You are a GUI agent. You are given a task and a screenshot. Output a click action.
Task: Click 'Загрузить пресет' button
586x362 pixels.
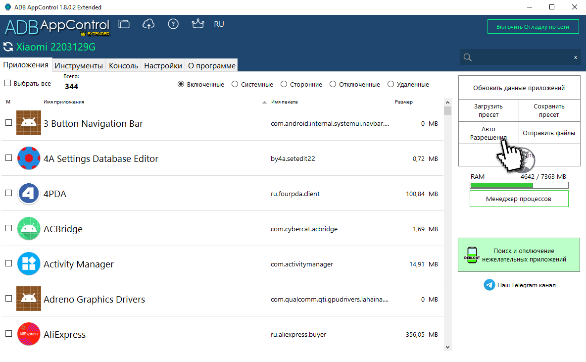[488, 110]
